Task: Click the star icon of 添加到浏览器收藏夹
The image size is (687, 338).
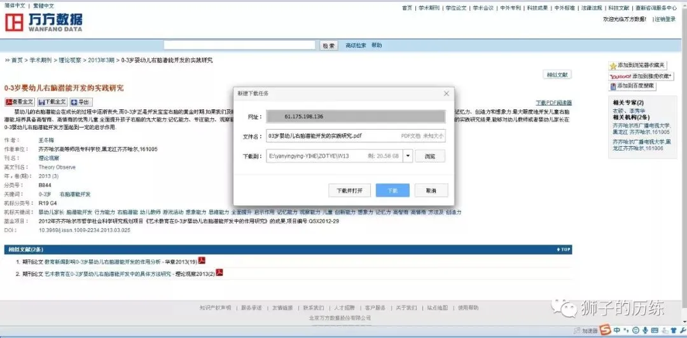Action: point(613,65)
